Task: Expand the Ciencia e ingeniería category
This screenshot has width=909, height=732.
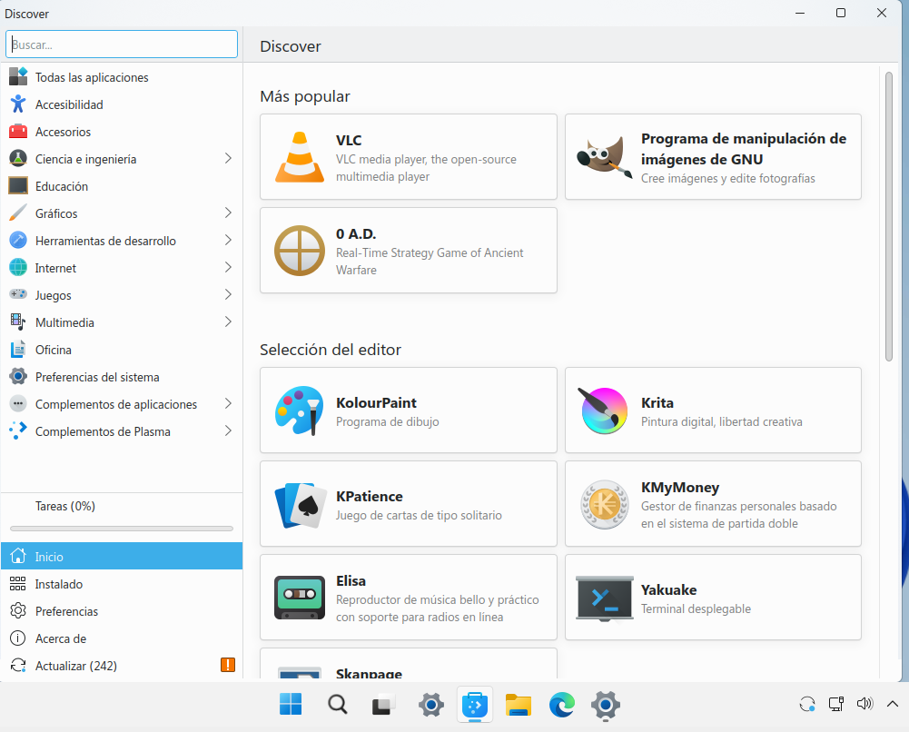Action: click(x=228, y=159)
